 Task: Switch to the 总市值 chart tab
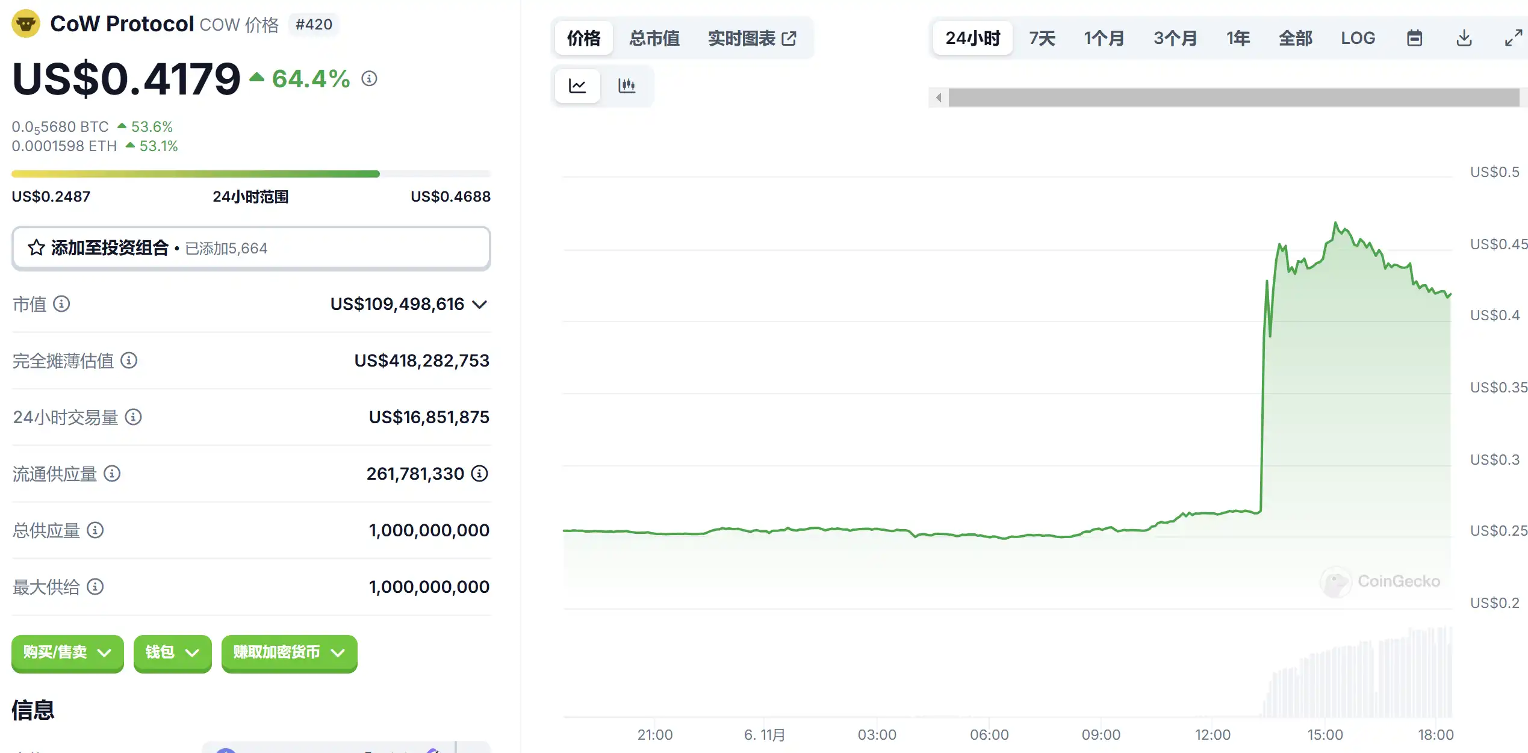654,39
